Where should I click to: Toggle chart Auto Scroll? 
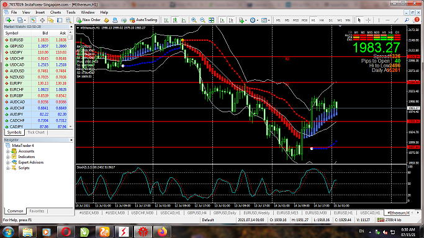(x=222, y=20)
